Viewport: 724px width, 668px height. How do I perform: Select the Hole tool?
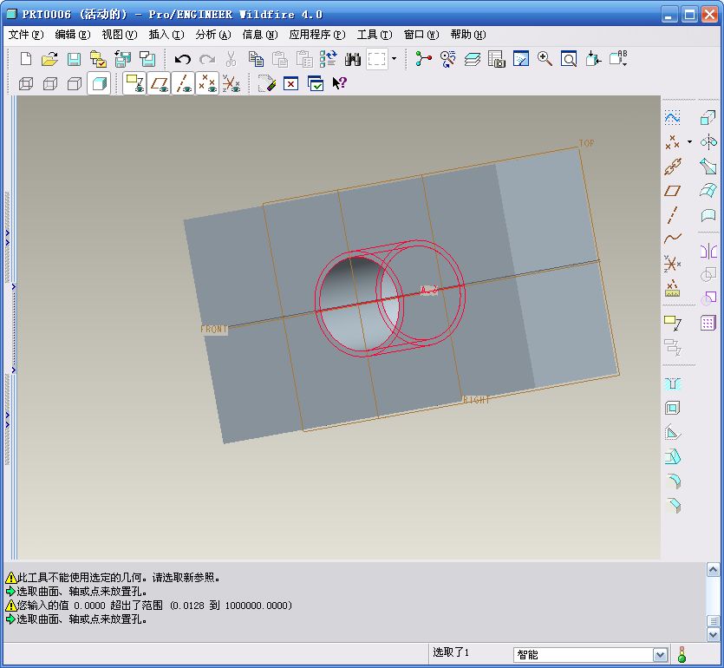[x=672, y=383]
